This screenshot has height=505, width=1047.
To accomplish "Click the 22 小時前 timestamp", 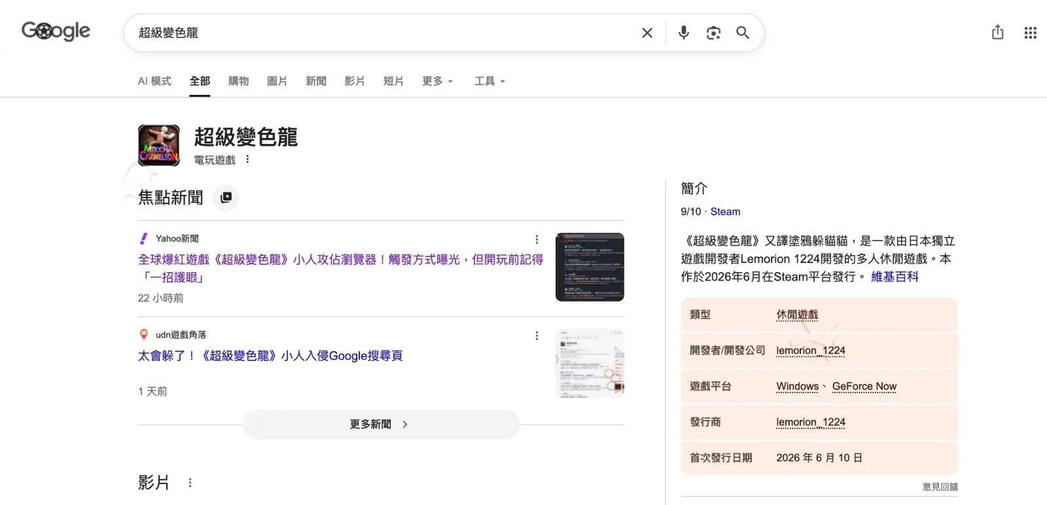I will tap(161, 298).
